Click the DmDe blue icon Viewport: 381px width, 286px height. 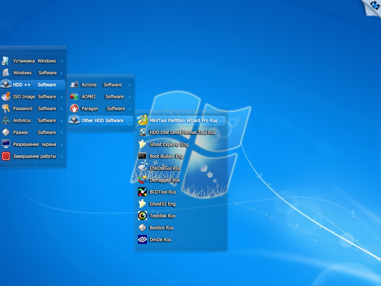(143, 239)
